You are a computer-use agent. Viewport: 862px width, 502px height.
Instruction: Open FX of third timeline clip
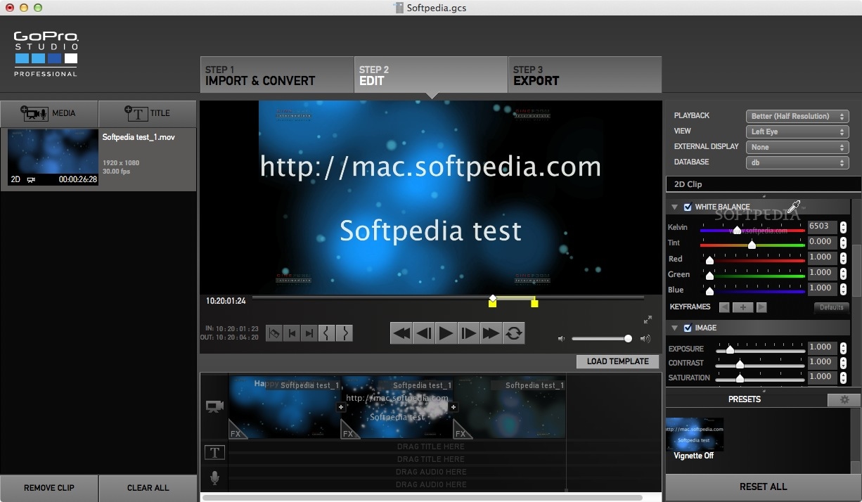point(461,430)
